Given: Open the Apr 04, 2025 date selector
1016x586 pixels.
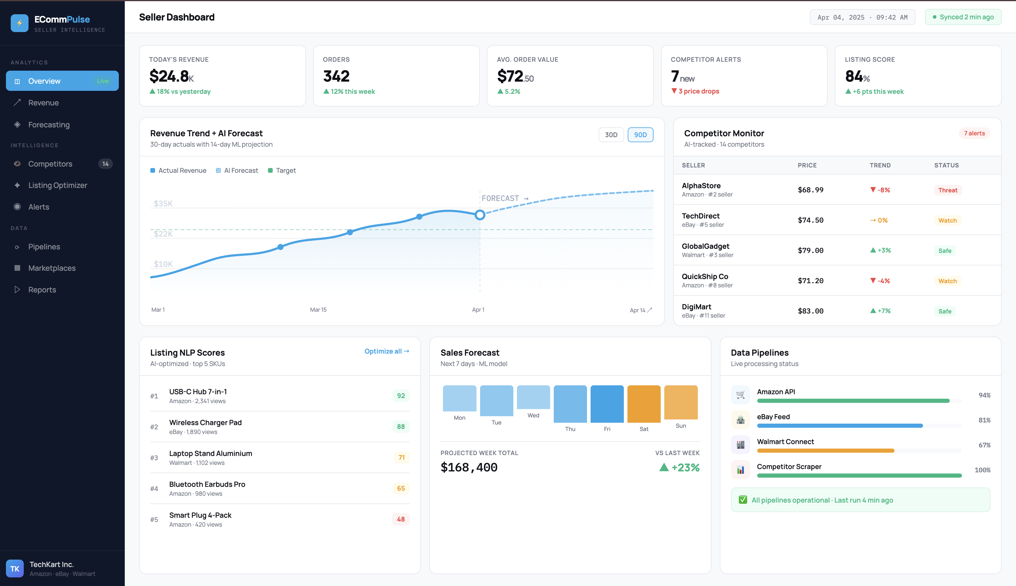Looking at the screenshot, I should [862, 17].
